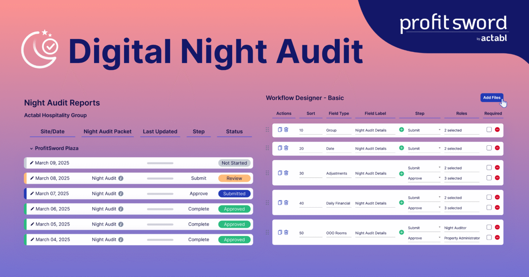The image size is (529, 277).
Task: Click the copy icon in row 10
Action: pos(280,130)
